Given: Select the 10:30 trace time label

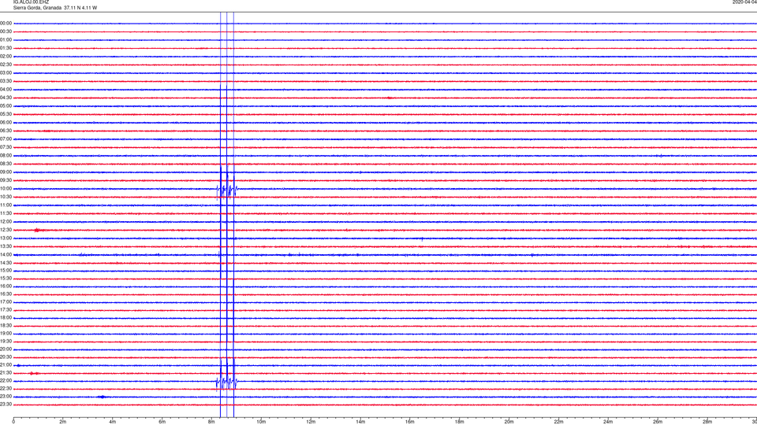Looking at the screenshot, I should click(x=6, y=197).
